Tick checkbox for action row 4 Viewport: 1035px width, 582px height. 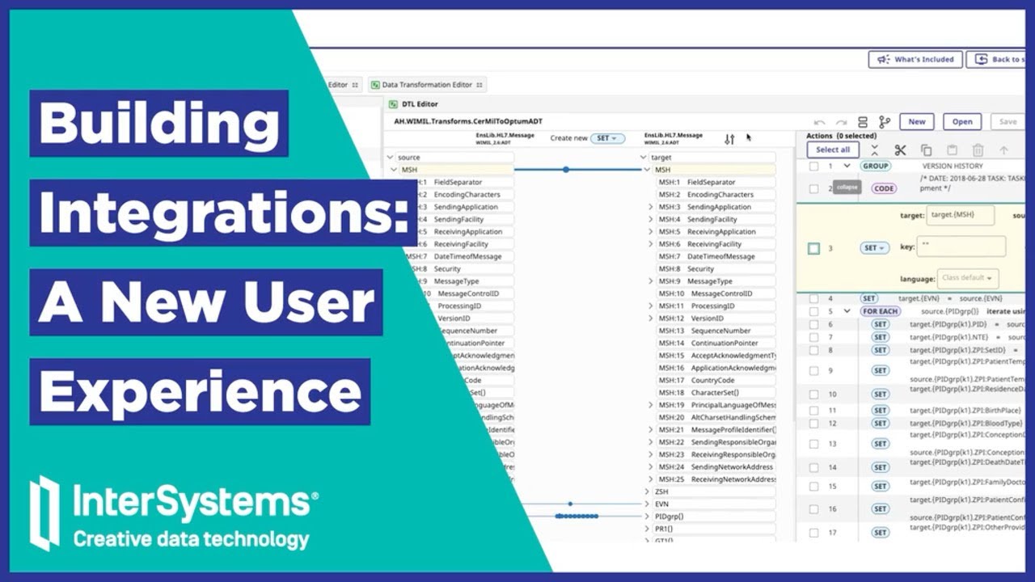pos(813,298)
